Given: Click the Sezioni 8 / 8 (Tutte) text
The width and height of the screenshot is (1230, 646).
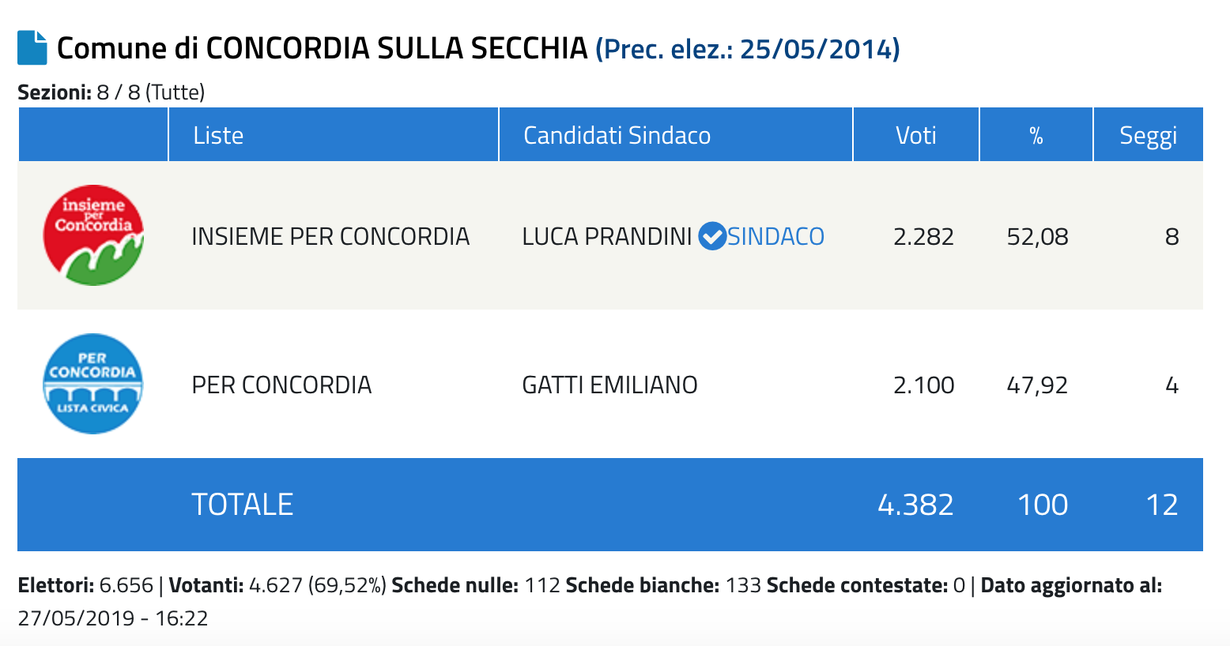Looking at the screenshot, I should 111,92.
